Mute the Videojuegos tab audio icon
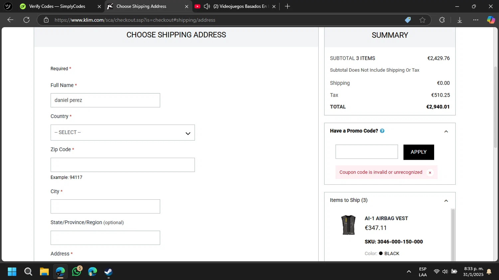The width and height of the screenshot is (499, 280). (x=207, y=6)
